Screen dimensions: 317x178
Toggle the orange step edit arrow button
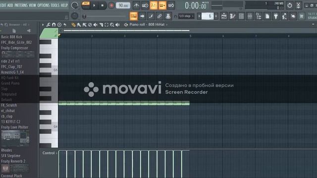tap(142, 16)
